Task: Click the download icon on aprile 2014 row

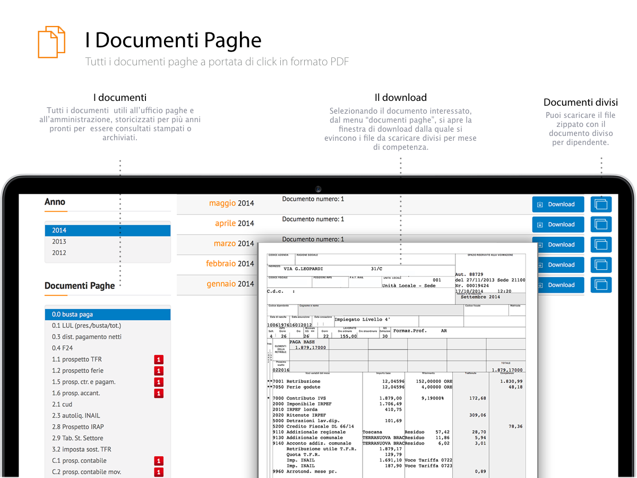Action: (x=541, y=224)
